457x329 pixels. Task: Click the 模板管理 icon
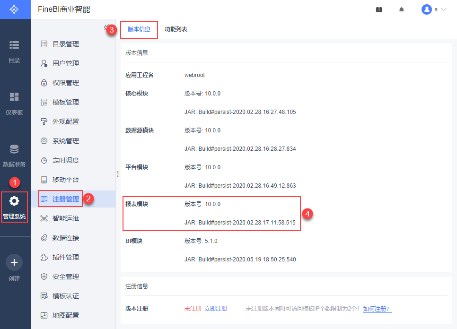[44, 102]
